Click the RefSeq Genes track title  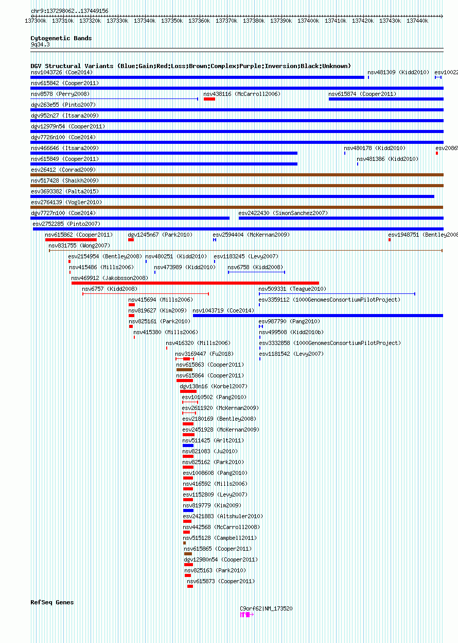coord(52,602)
